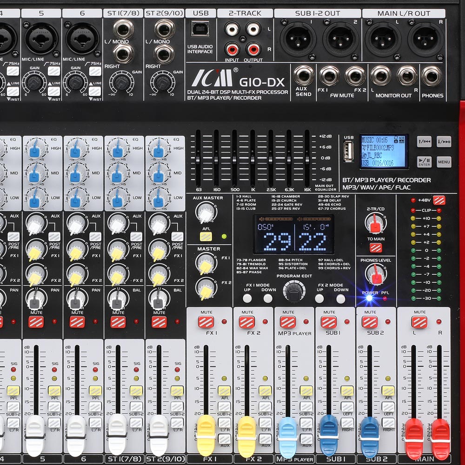The image size is (465, 465).
Task: Mute the MP3 PLAYER strip
Action: pos(288,322)
